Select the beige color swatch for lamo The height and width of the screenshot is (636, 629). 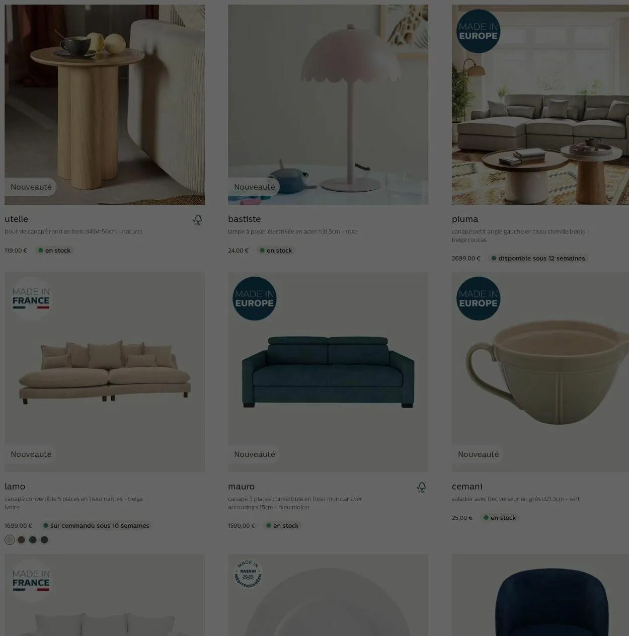click(10, 540)
